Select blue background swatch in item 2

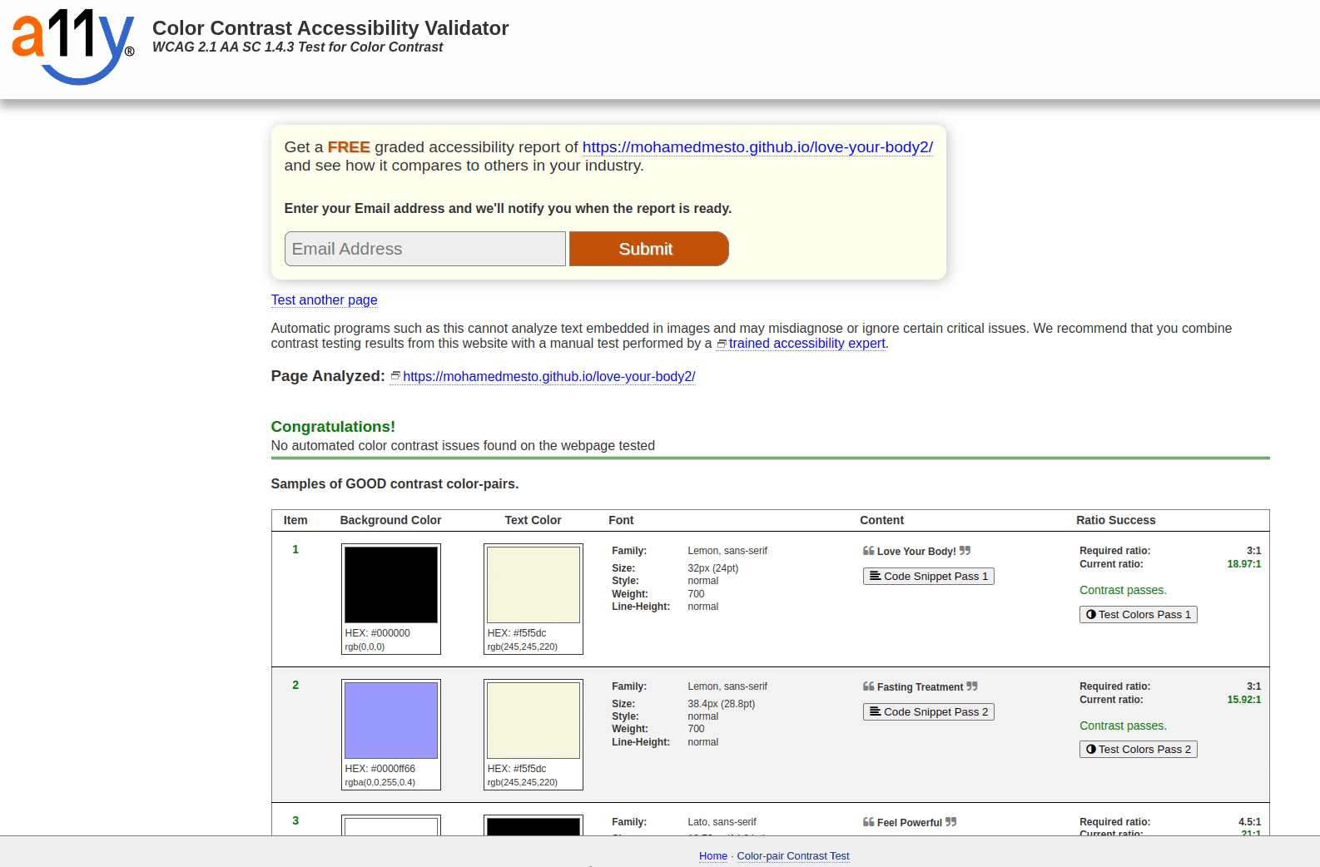coord(391,721)
